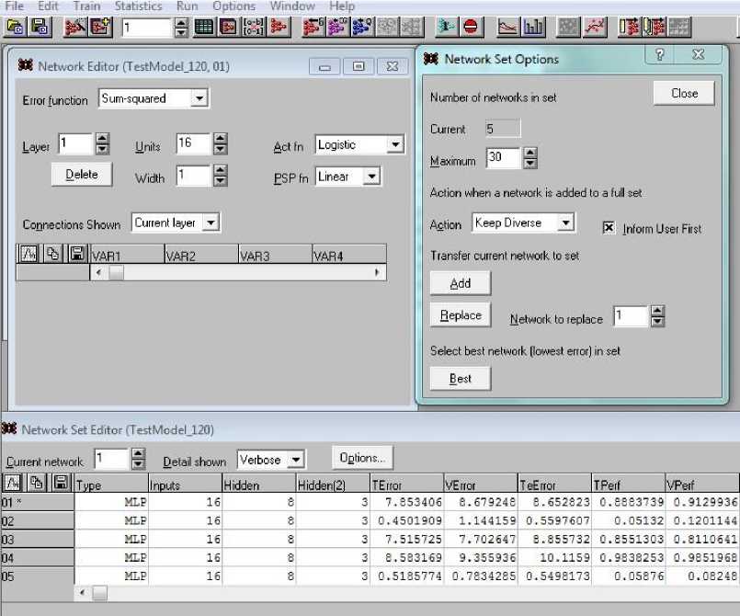Click the open file icon in main toolbar

click(16, 28)
